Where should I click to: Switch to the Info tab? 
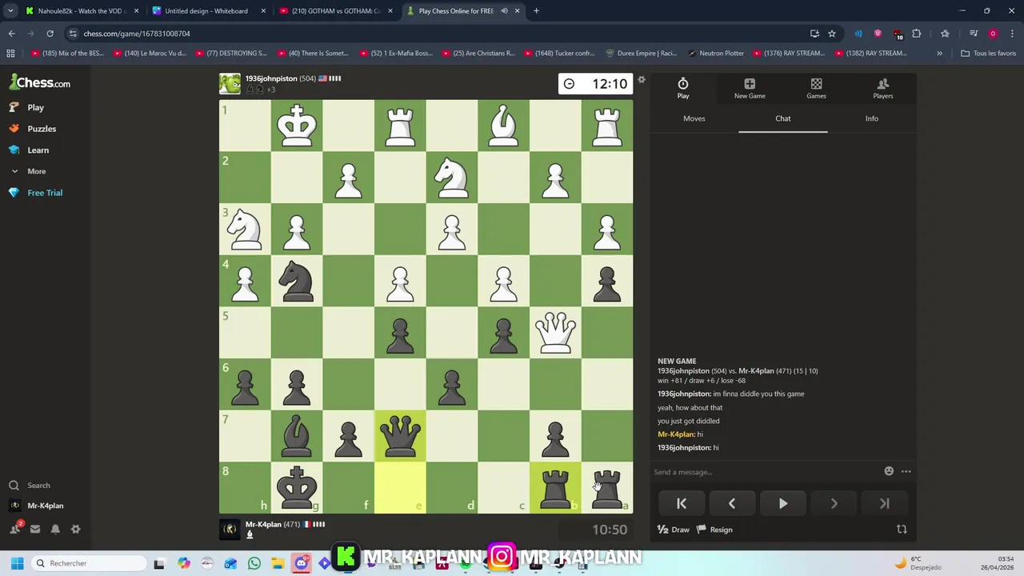871,118
